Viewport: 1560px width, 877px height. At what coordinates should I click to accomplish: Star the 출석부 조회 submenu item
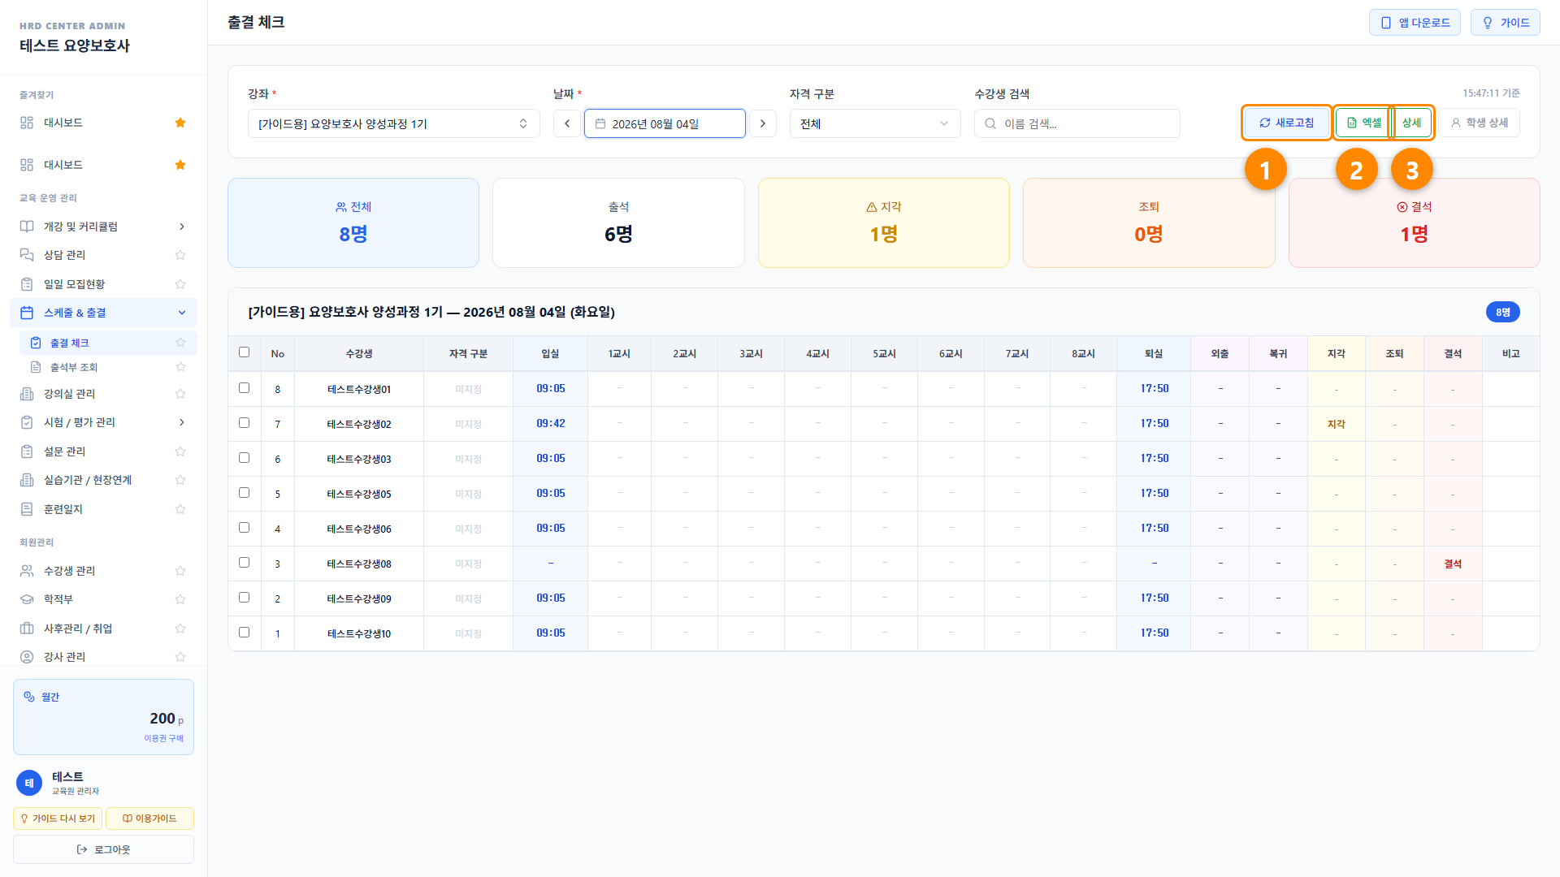click(x=180, y=367)
